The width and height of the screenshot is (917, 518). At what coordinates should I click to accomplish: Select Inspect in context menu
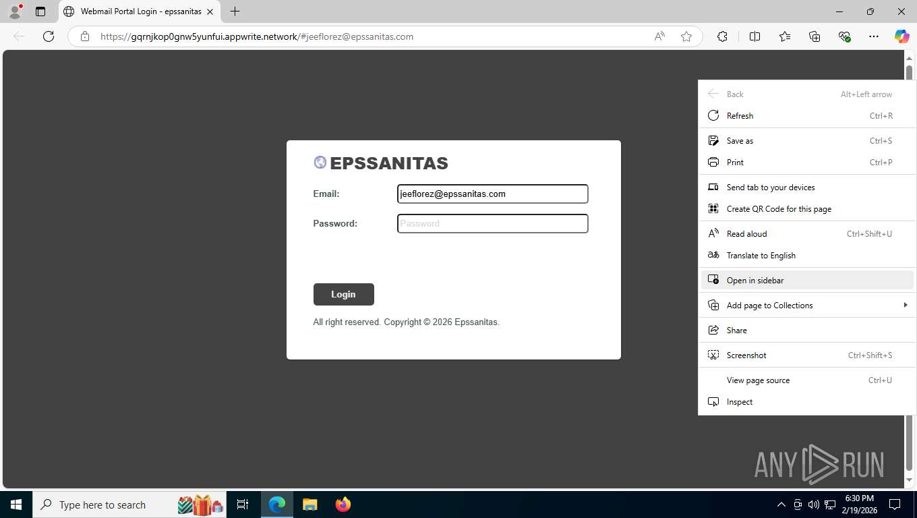pyautogui.click(x=807, y=401)
